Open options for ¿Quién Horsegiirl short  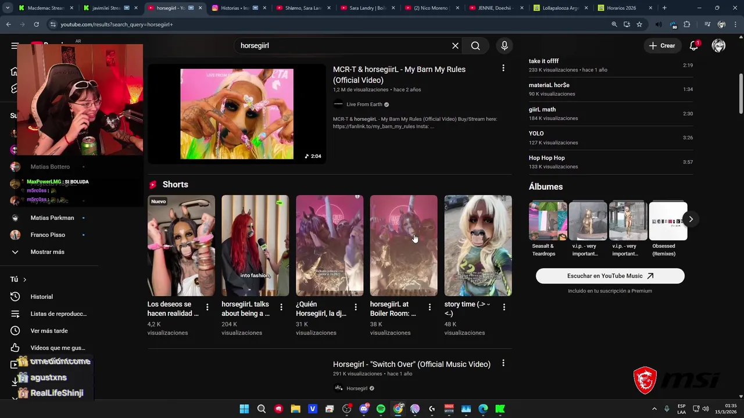356,307
